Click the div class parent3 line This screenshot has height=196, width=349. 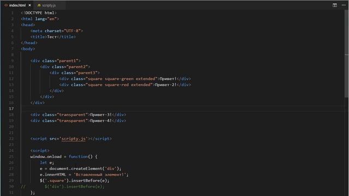[75, 73]
